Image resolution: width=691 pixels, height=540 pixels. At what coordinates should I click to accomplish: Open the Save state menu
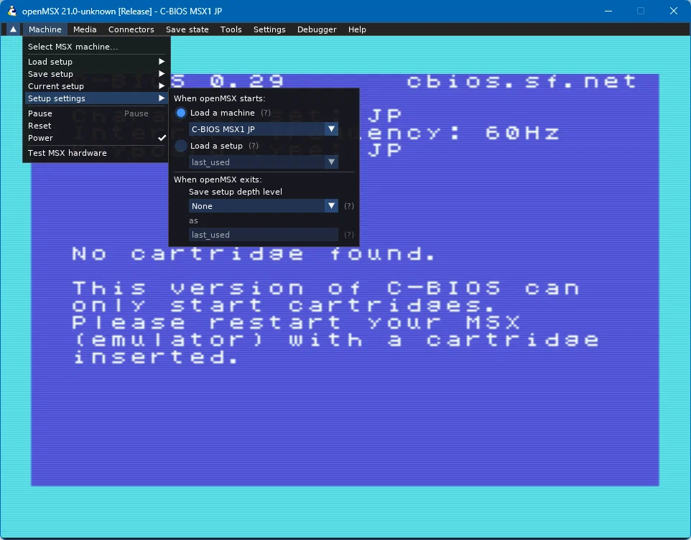pos(187,29)
